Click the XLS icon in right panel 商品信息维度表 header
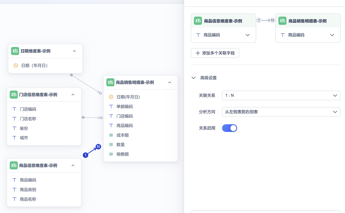 (x=198, y=21)
